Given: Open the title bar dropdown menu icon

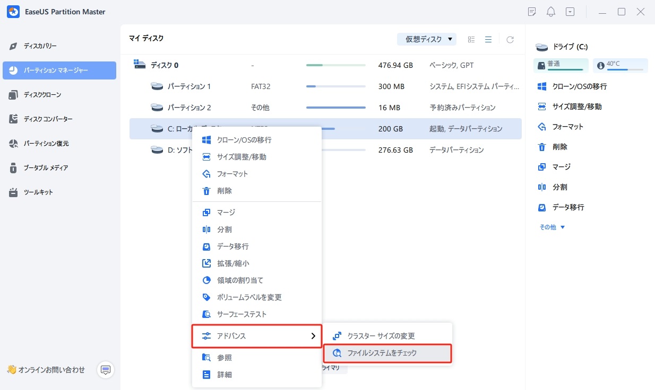Looking at the screenshot, I should tap(570, 12).
